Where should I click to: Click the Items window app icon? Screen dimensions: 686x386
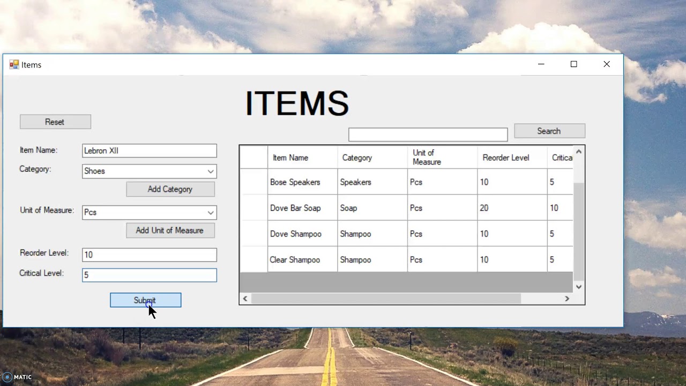point(14,65)
